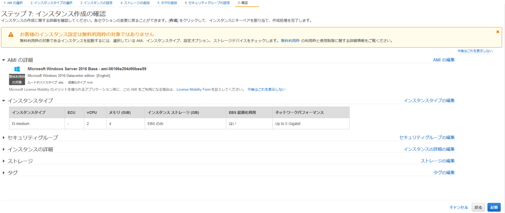Click the インスタンス ストレージ (GB) header

[185, 112]
